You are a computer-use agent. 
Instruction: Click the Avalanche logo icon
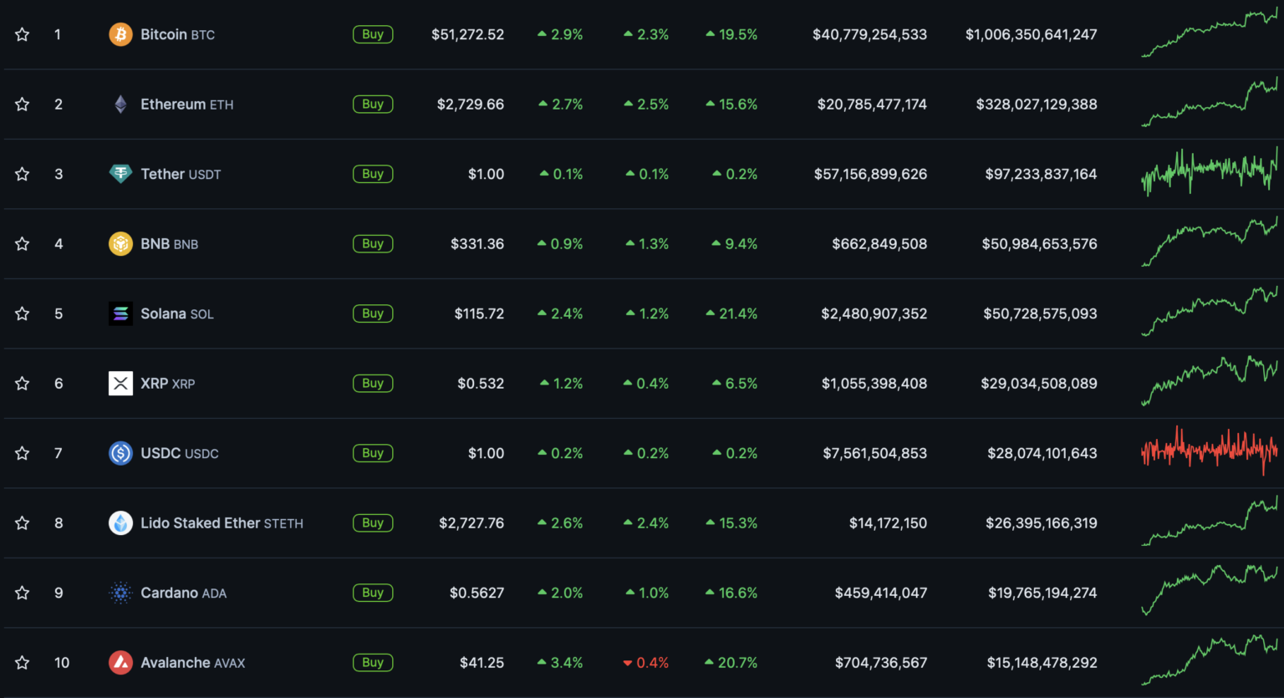pos(120,663)
